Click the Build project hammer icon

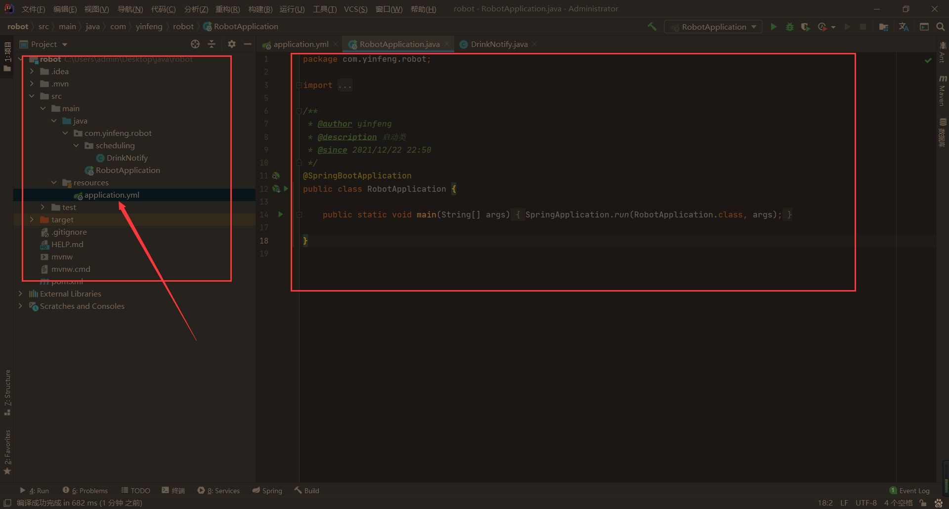pyautogui.click(x=652, y=27)
